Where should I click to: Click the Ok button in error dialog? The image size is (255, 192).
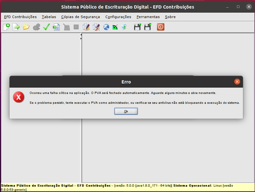[126, 111]
